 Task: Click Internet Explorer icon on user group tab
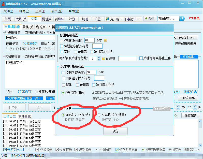pyautogui.click(x=107, y=19)
